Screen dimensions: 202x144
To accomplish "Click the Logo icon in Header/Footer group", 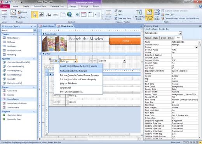I will pos(118,11).
